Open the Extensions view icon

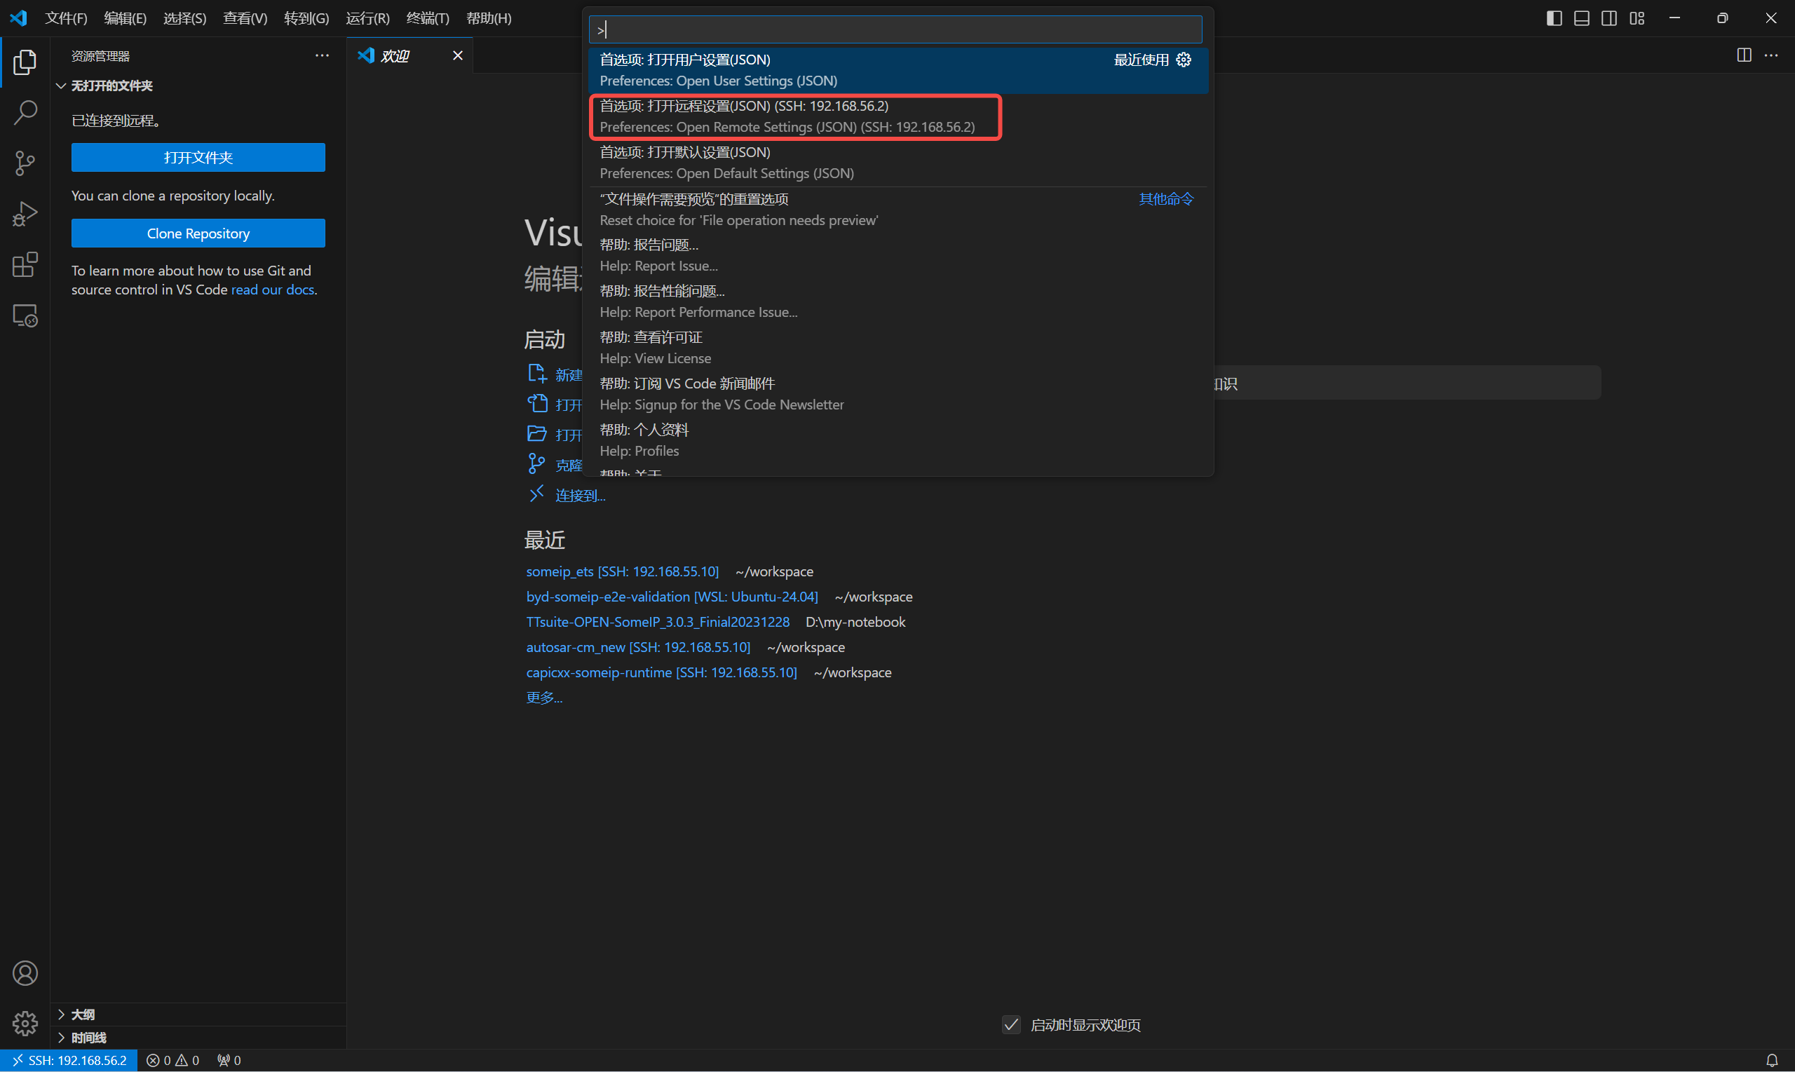(25, 265)
